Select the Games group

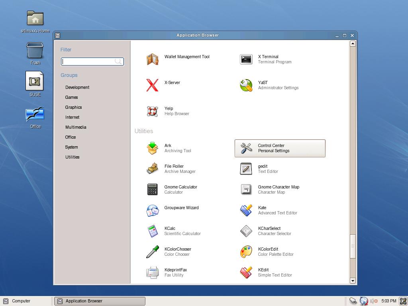(x=72, y=97)
